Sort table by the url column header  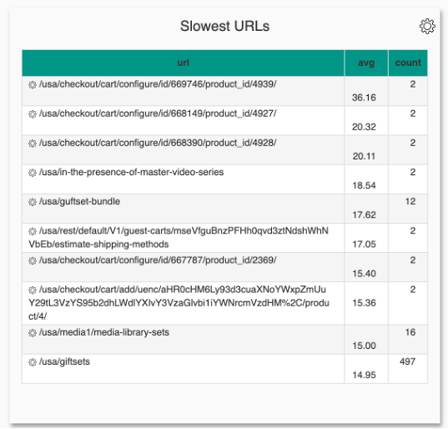(184, 63)
